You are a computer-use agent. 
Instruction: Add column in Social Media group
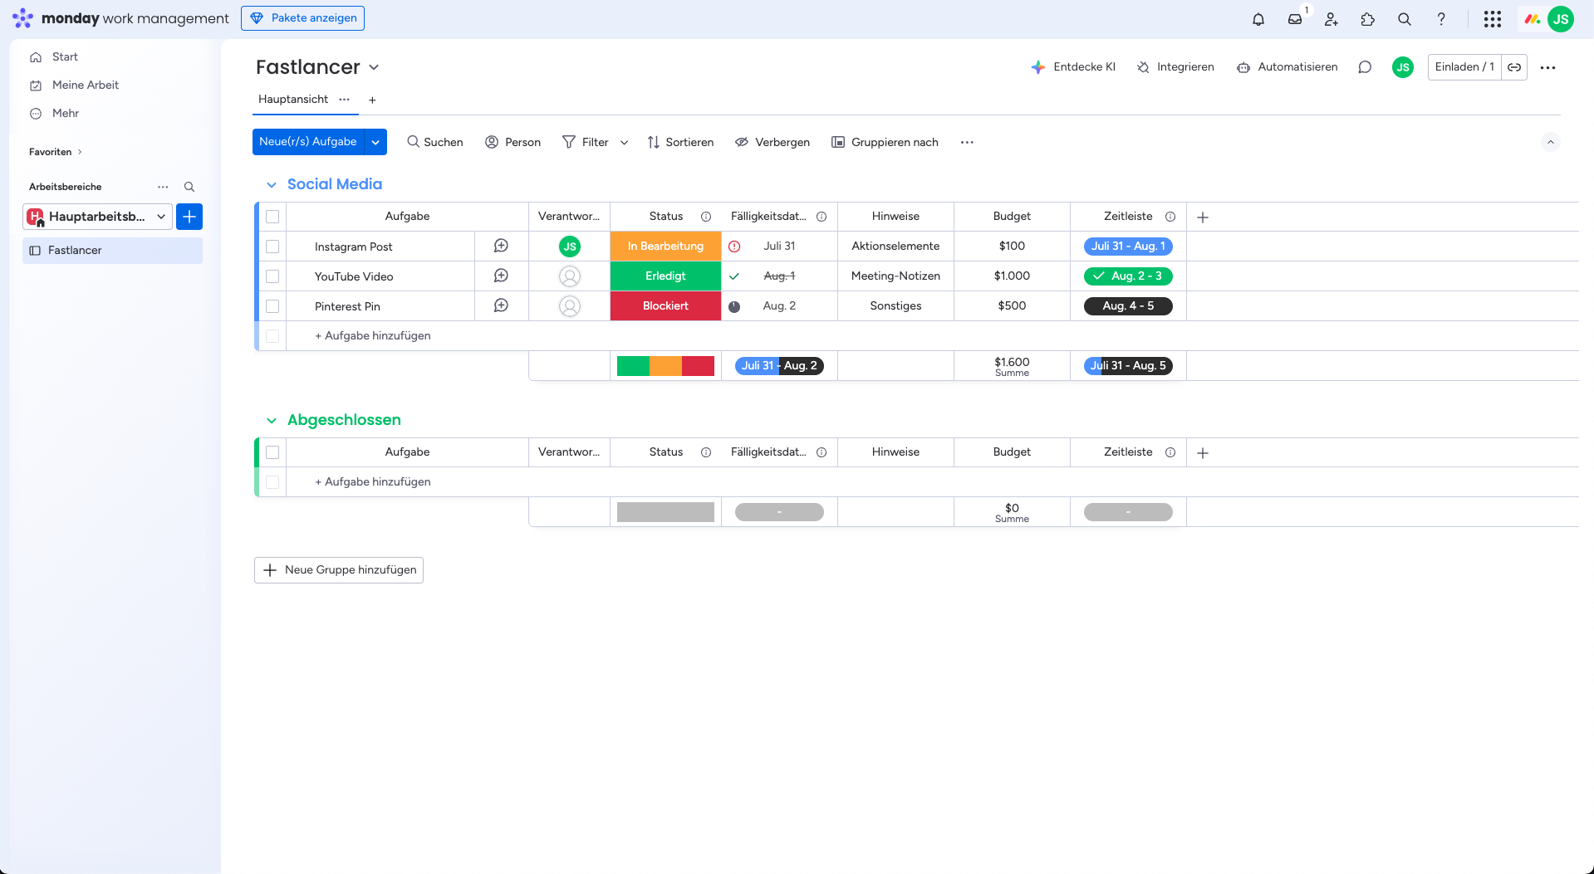(x=1203, y=217)
